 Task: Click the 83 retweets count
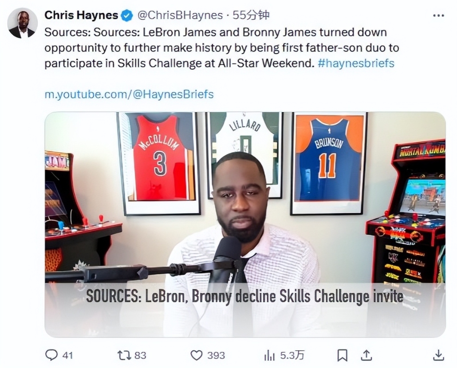point(140,356)
